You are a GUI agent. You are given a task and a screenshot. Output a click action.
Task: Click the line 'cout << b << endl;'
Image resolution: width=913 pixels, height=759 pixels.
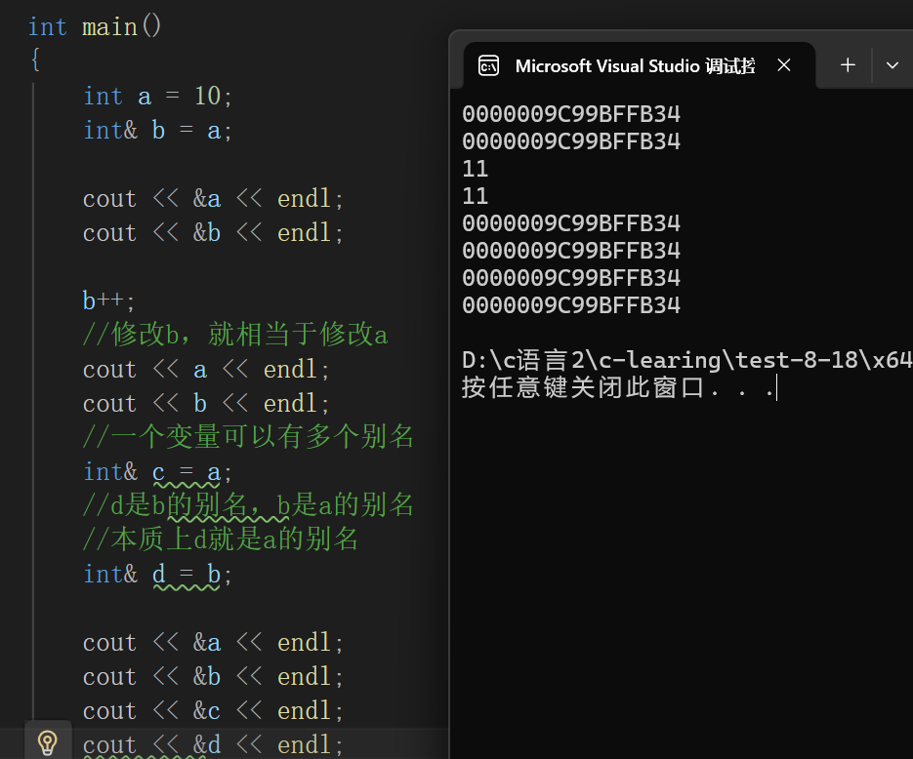[x=206, y=404]
